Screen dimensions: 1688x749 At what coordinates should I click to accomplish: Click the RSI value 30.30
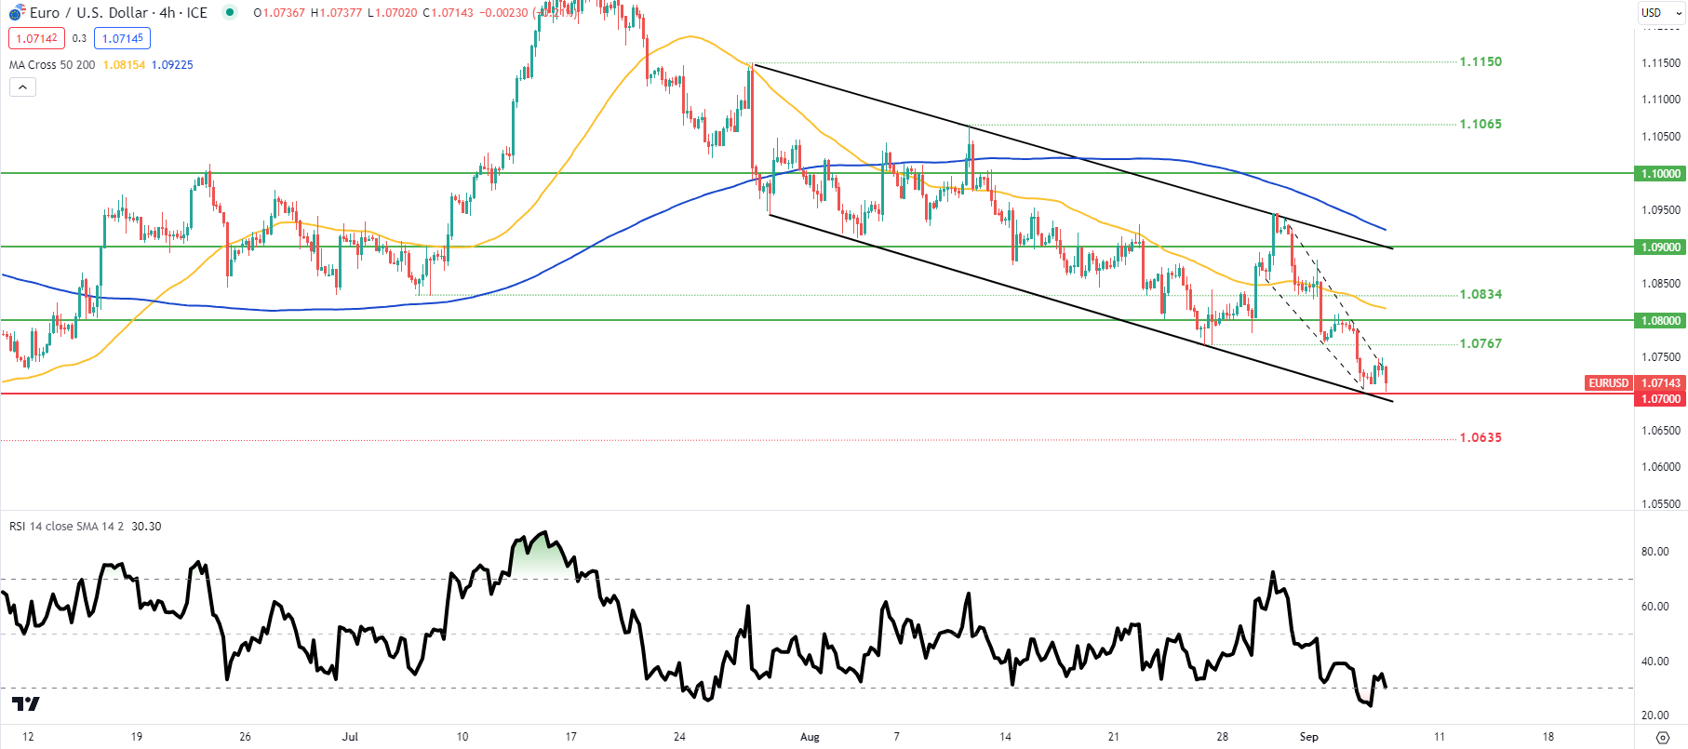(146, 527)
